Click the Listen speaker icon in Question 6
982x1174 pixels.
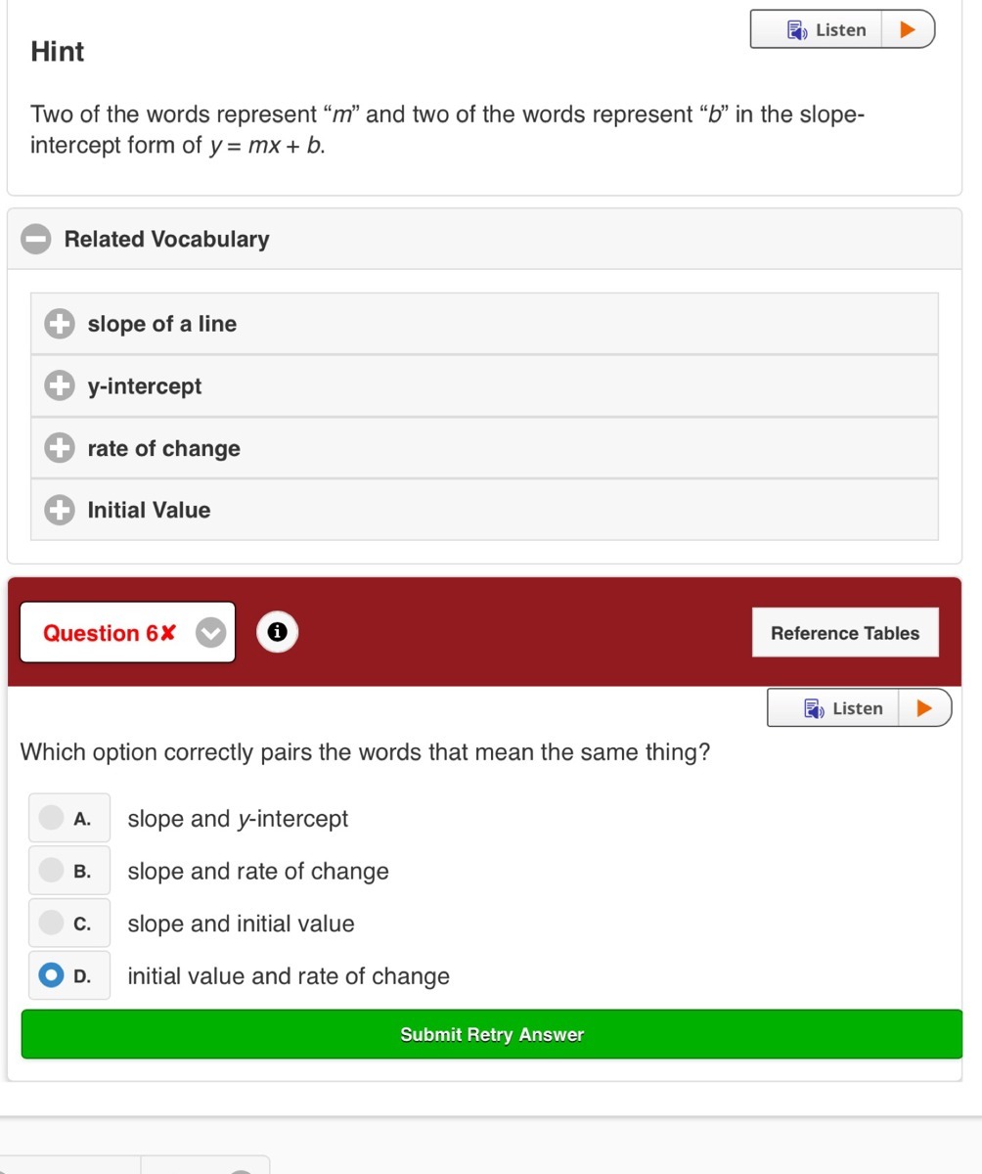[813, 708]
